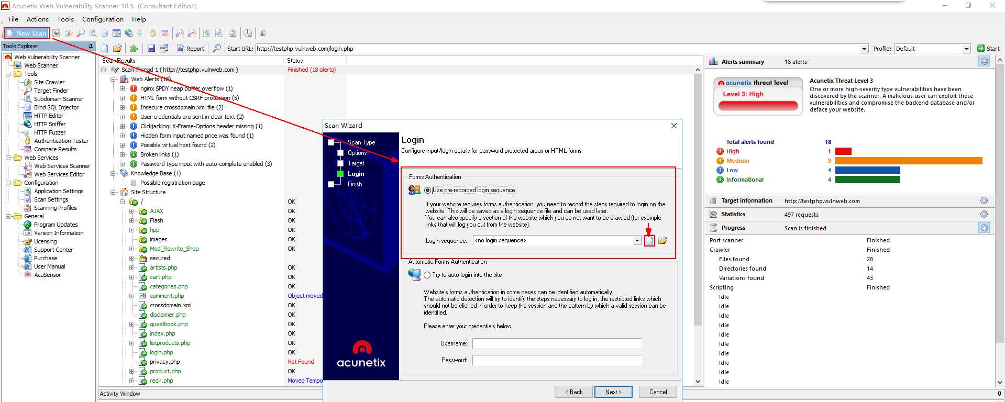
Task: Collapse the Site Structure tree node
Action: pyautogui.click(x=113, y=192)
